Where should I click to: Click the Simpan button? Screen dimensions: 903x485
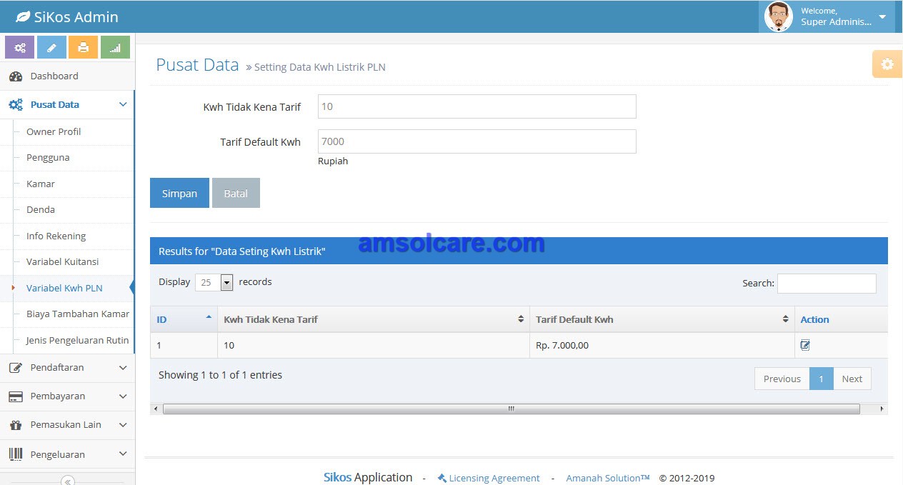tap(179, 193)
